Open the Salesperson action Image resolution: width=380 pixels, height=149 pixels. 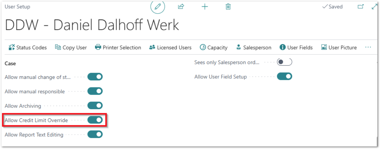click(x=254, y=48)
